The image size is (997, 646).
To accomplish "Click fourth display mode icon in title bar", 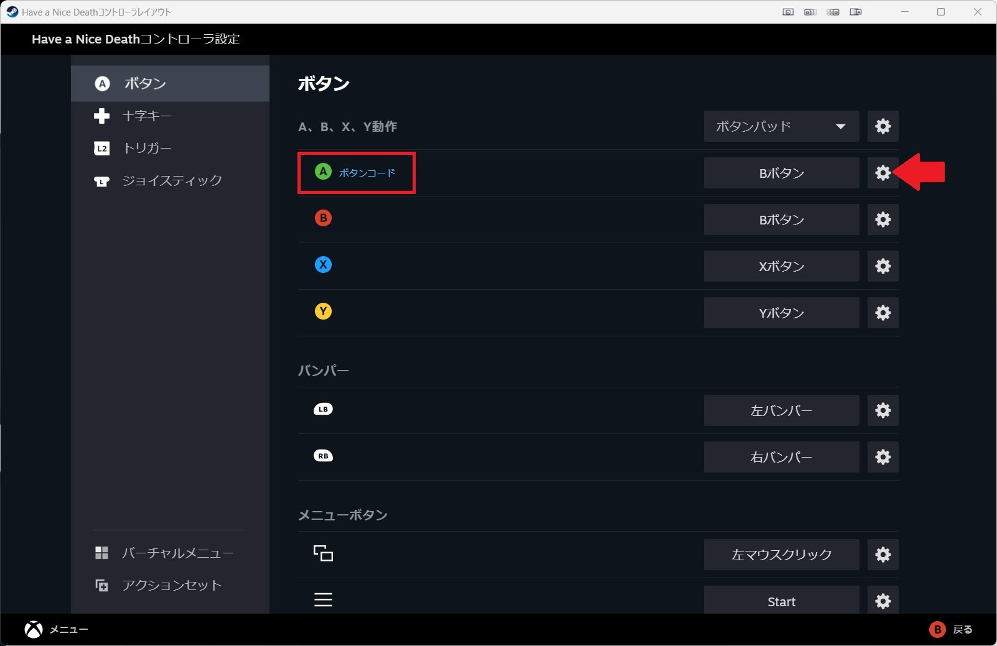I will tap(856, 12).
